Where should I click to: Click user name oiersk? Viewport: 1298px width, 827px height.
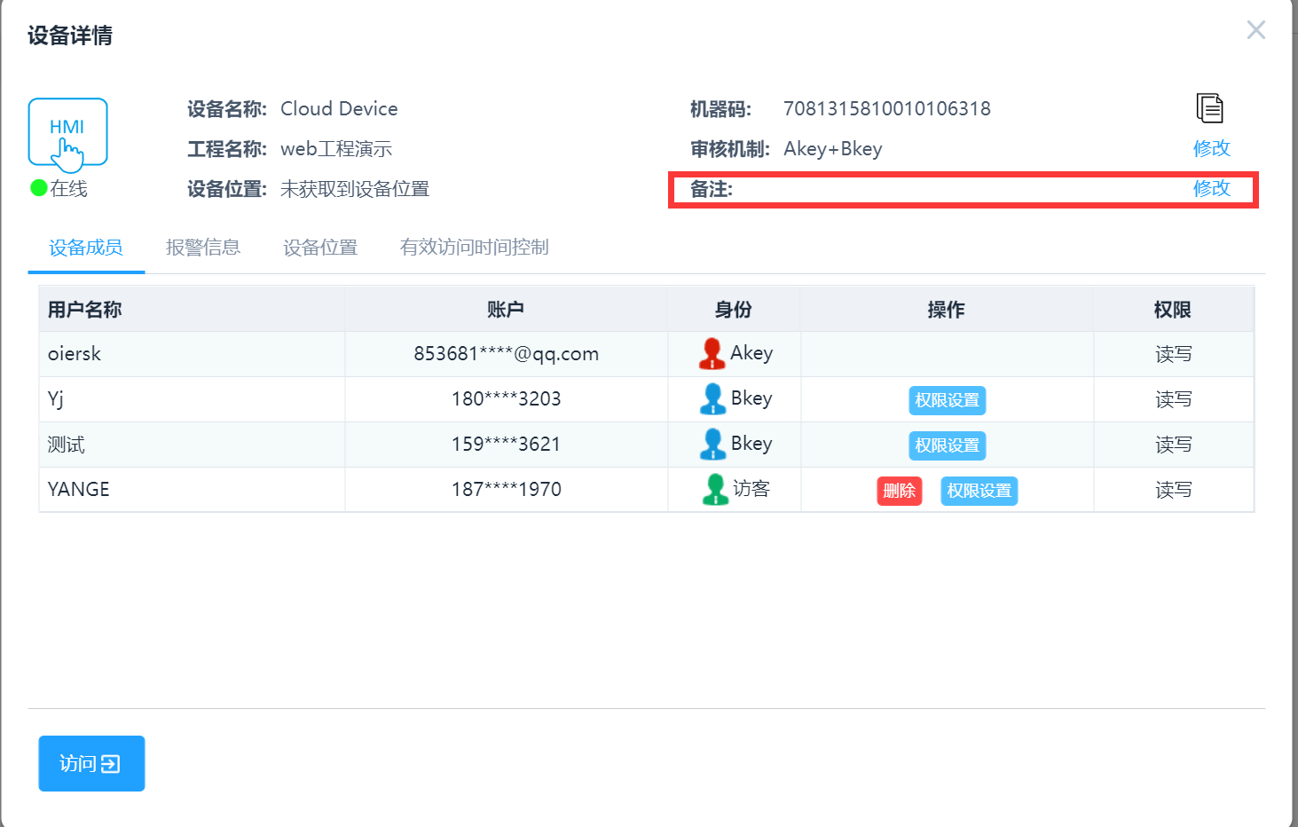(75, 354)
